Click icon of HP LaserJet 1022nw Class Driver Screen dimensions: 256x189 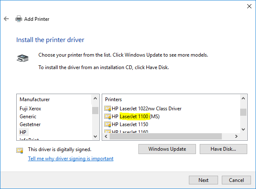(108, 109)
